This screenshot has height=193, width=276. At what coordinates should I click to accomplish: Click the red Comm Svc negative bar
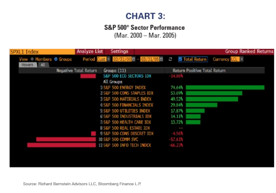coord(66,139)
